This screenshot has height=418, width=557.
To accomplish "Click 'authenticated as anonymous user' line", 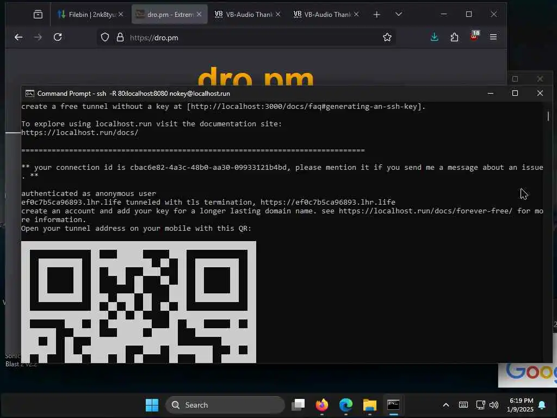I will tap(89, 193).
